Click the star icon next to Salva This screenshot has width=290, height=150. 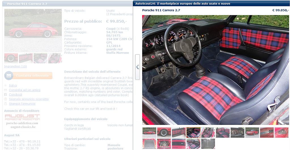6,85
